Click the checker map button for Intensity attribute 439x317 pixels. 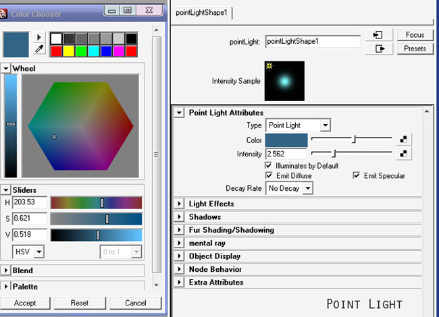tap(403, 154)
